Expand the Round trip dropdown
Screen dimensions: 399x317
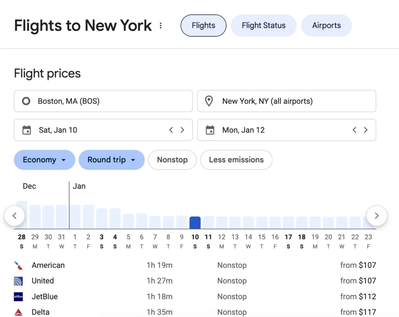pos(111,160)
